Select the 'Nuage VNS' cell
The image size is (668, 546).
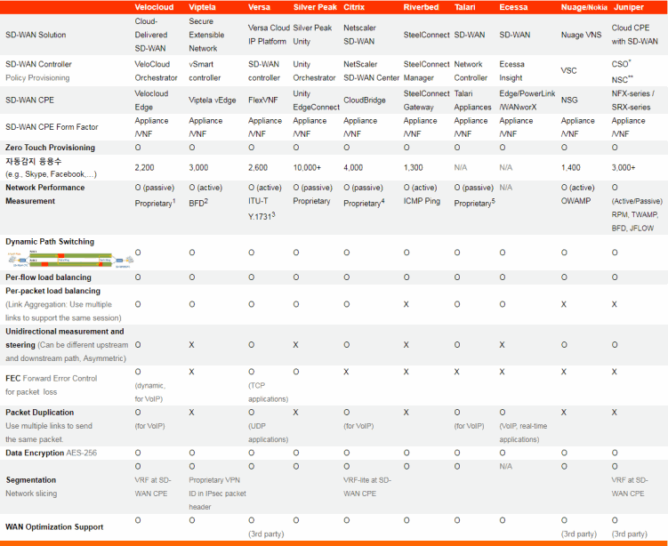(x=581, y=35)
